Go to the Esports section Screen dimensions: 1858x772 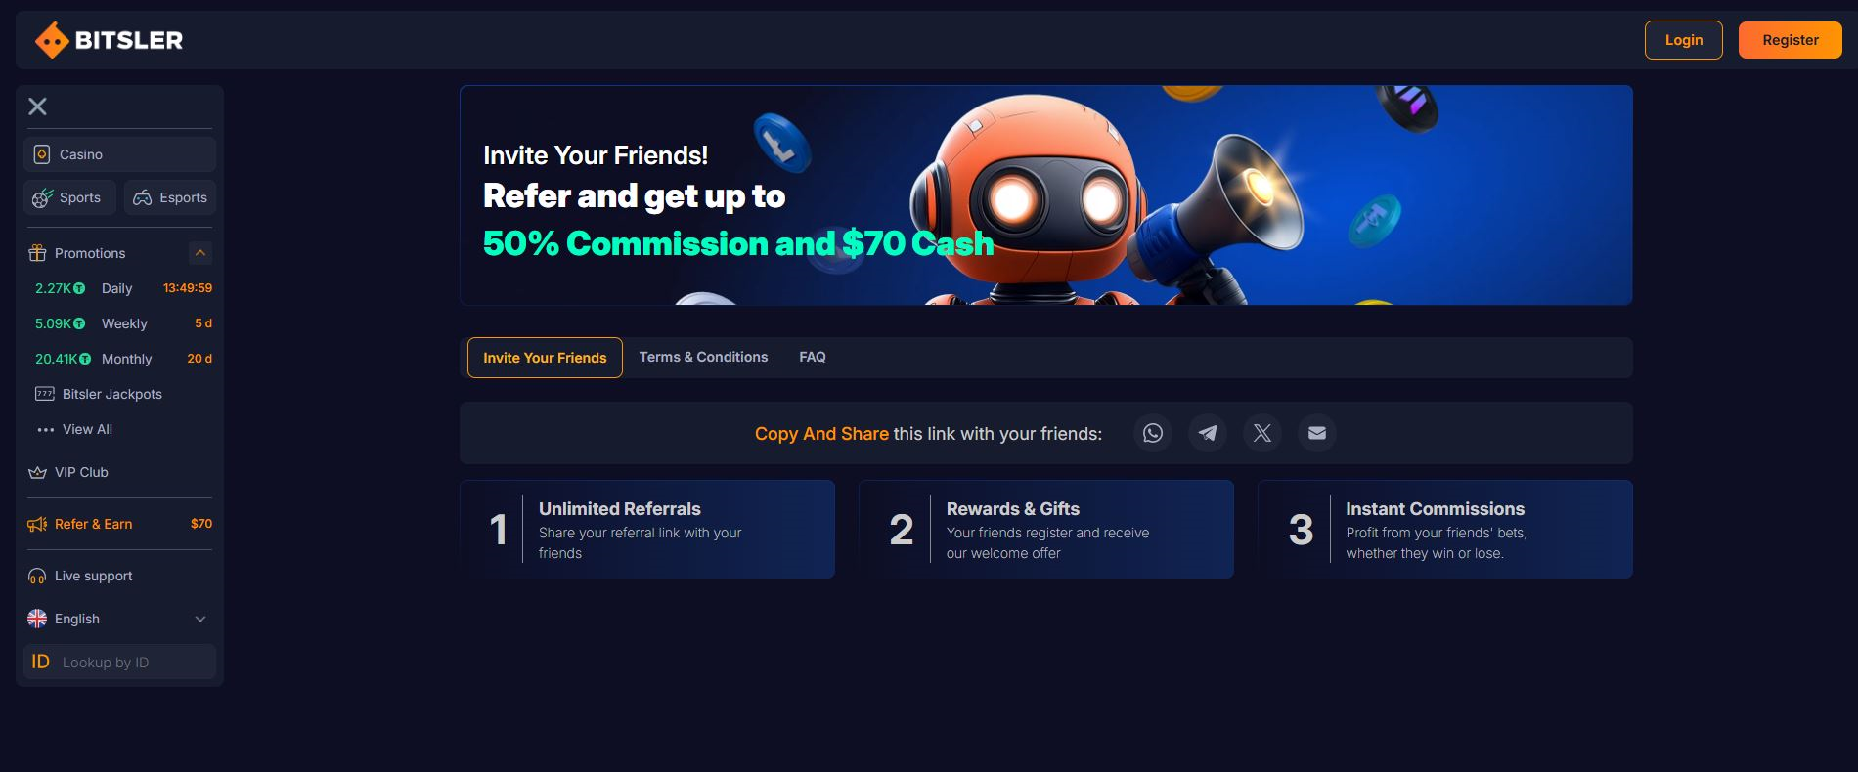[170, 197]
